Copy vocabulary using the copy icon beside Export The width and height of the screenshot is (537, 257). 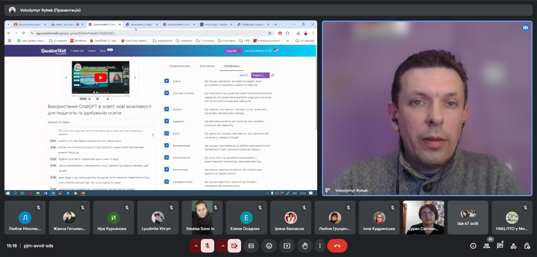273,75
